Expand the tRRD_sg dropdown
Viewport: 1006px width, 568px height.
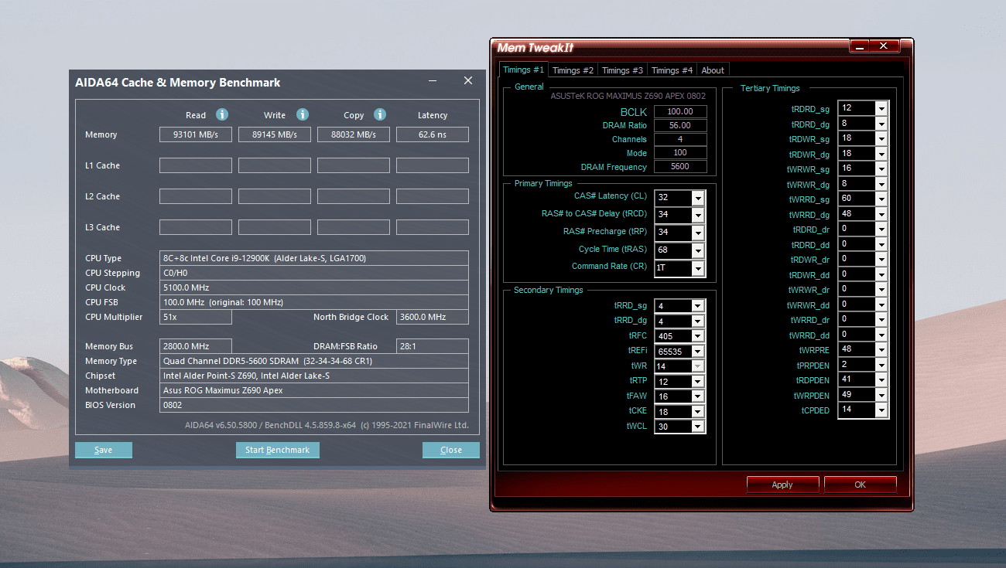click(697, 306)
